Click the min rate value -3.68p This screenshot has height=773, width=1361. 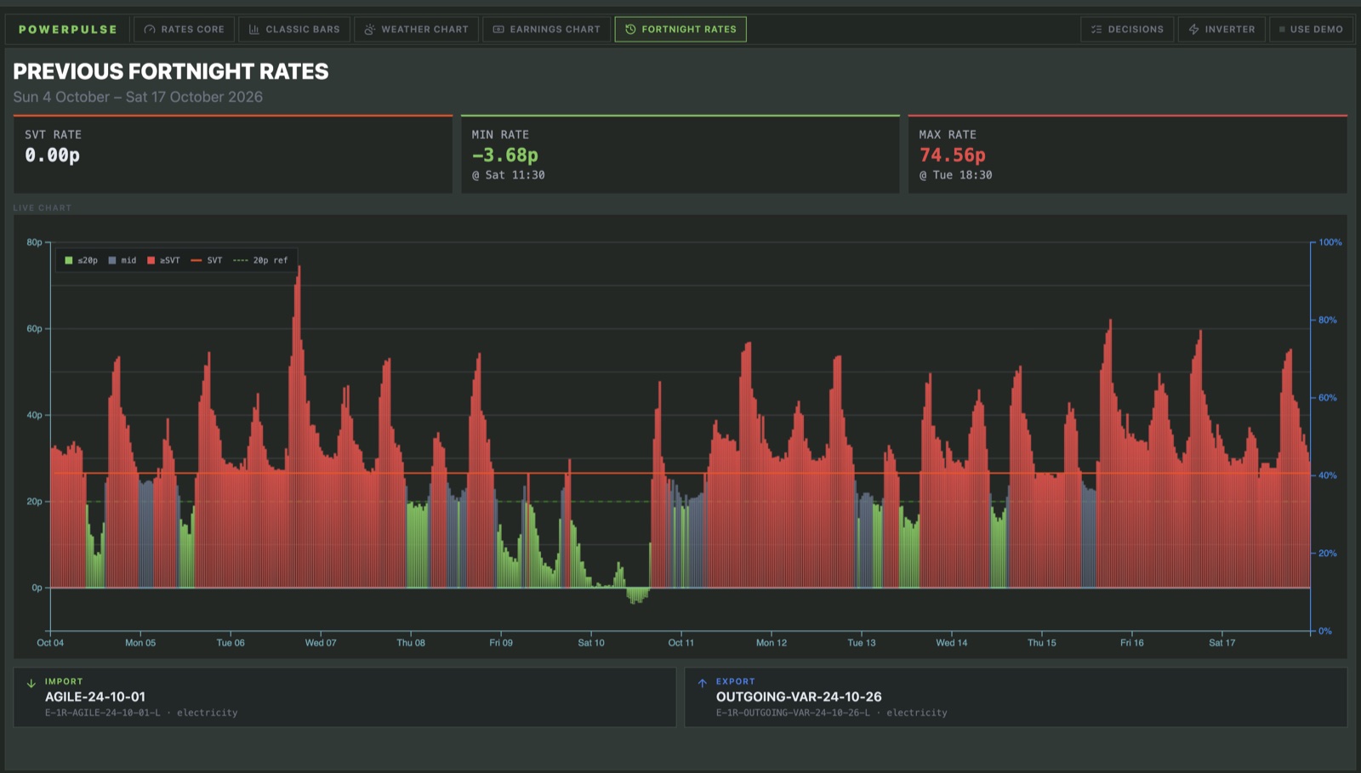point(505,156)
